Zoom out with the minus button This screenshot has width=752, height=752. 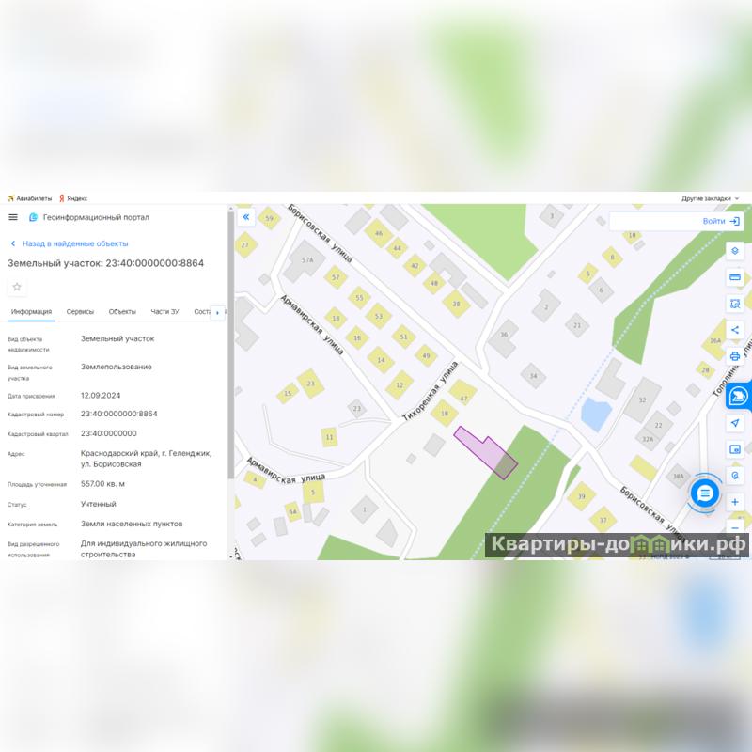pos(734,527)
